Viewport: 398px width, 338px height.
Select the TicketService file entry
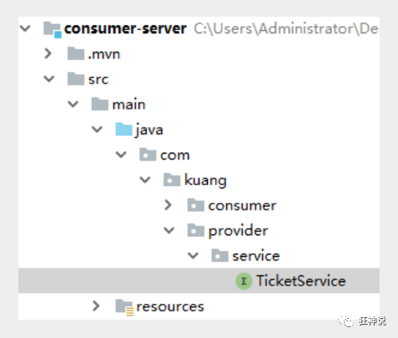click(199, 280)
